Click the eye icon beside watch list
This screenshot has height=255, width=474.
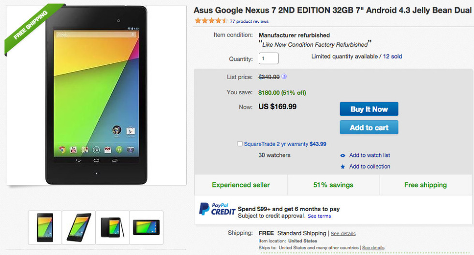(343, 156)
